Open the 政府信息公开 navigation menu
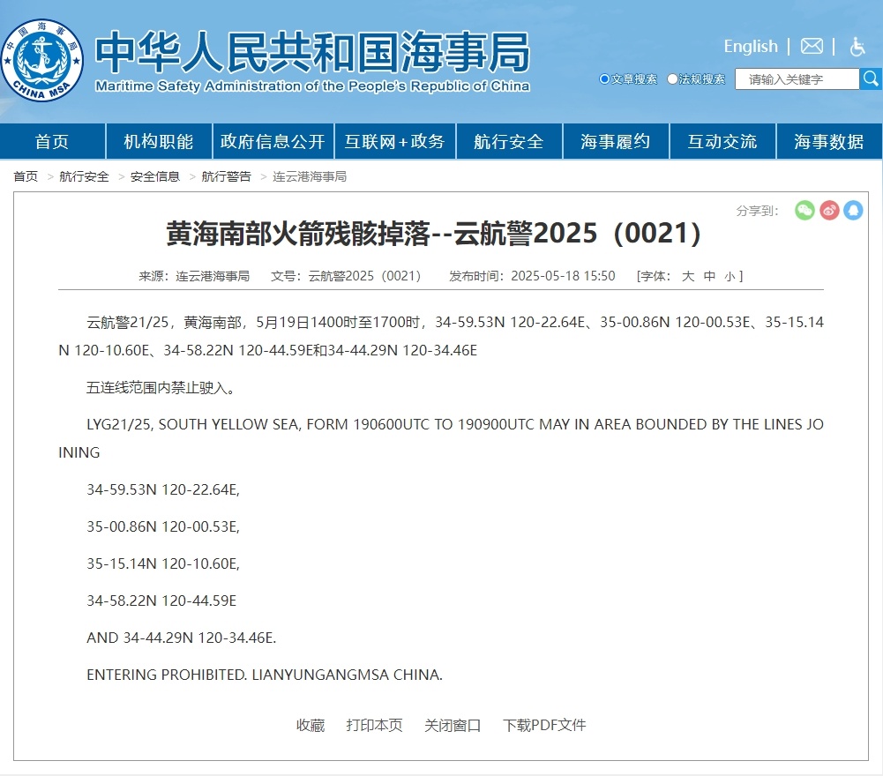Image resolution: width=883 pixels, height=776 pixels. [273, 142]
